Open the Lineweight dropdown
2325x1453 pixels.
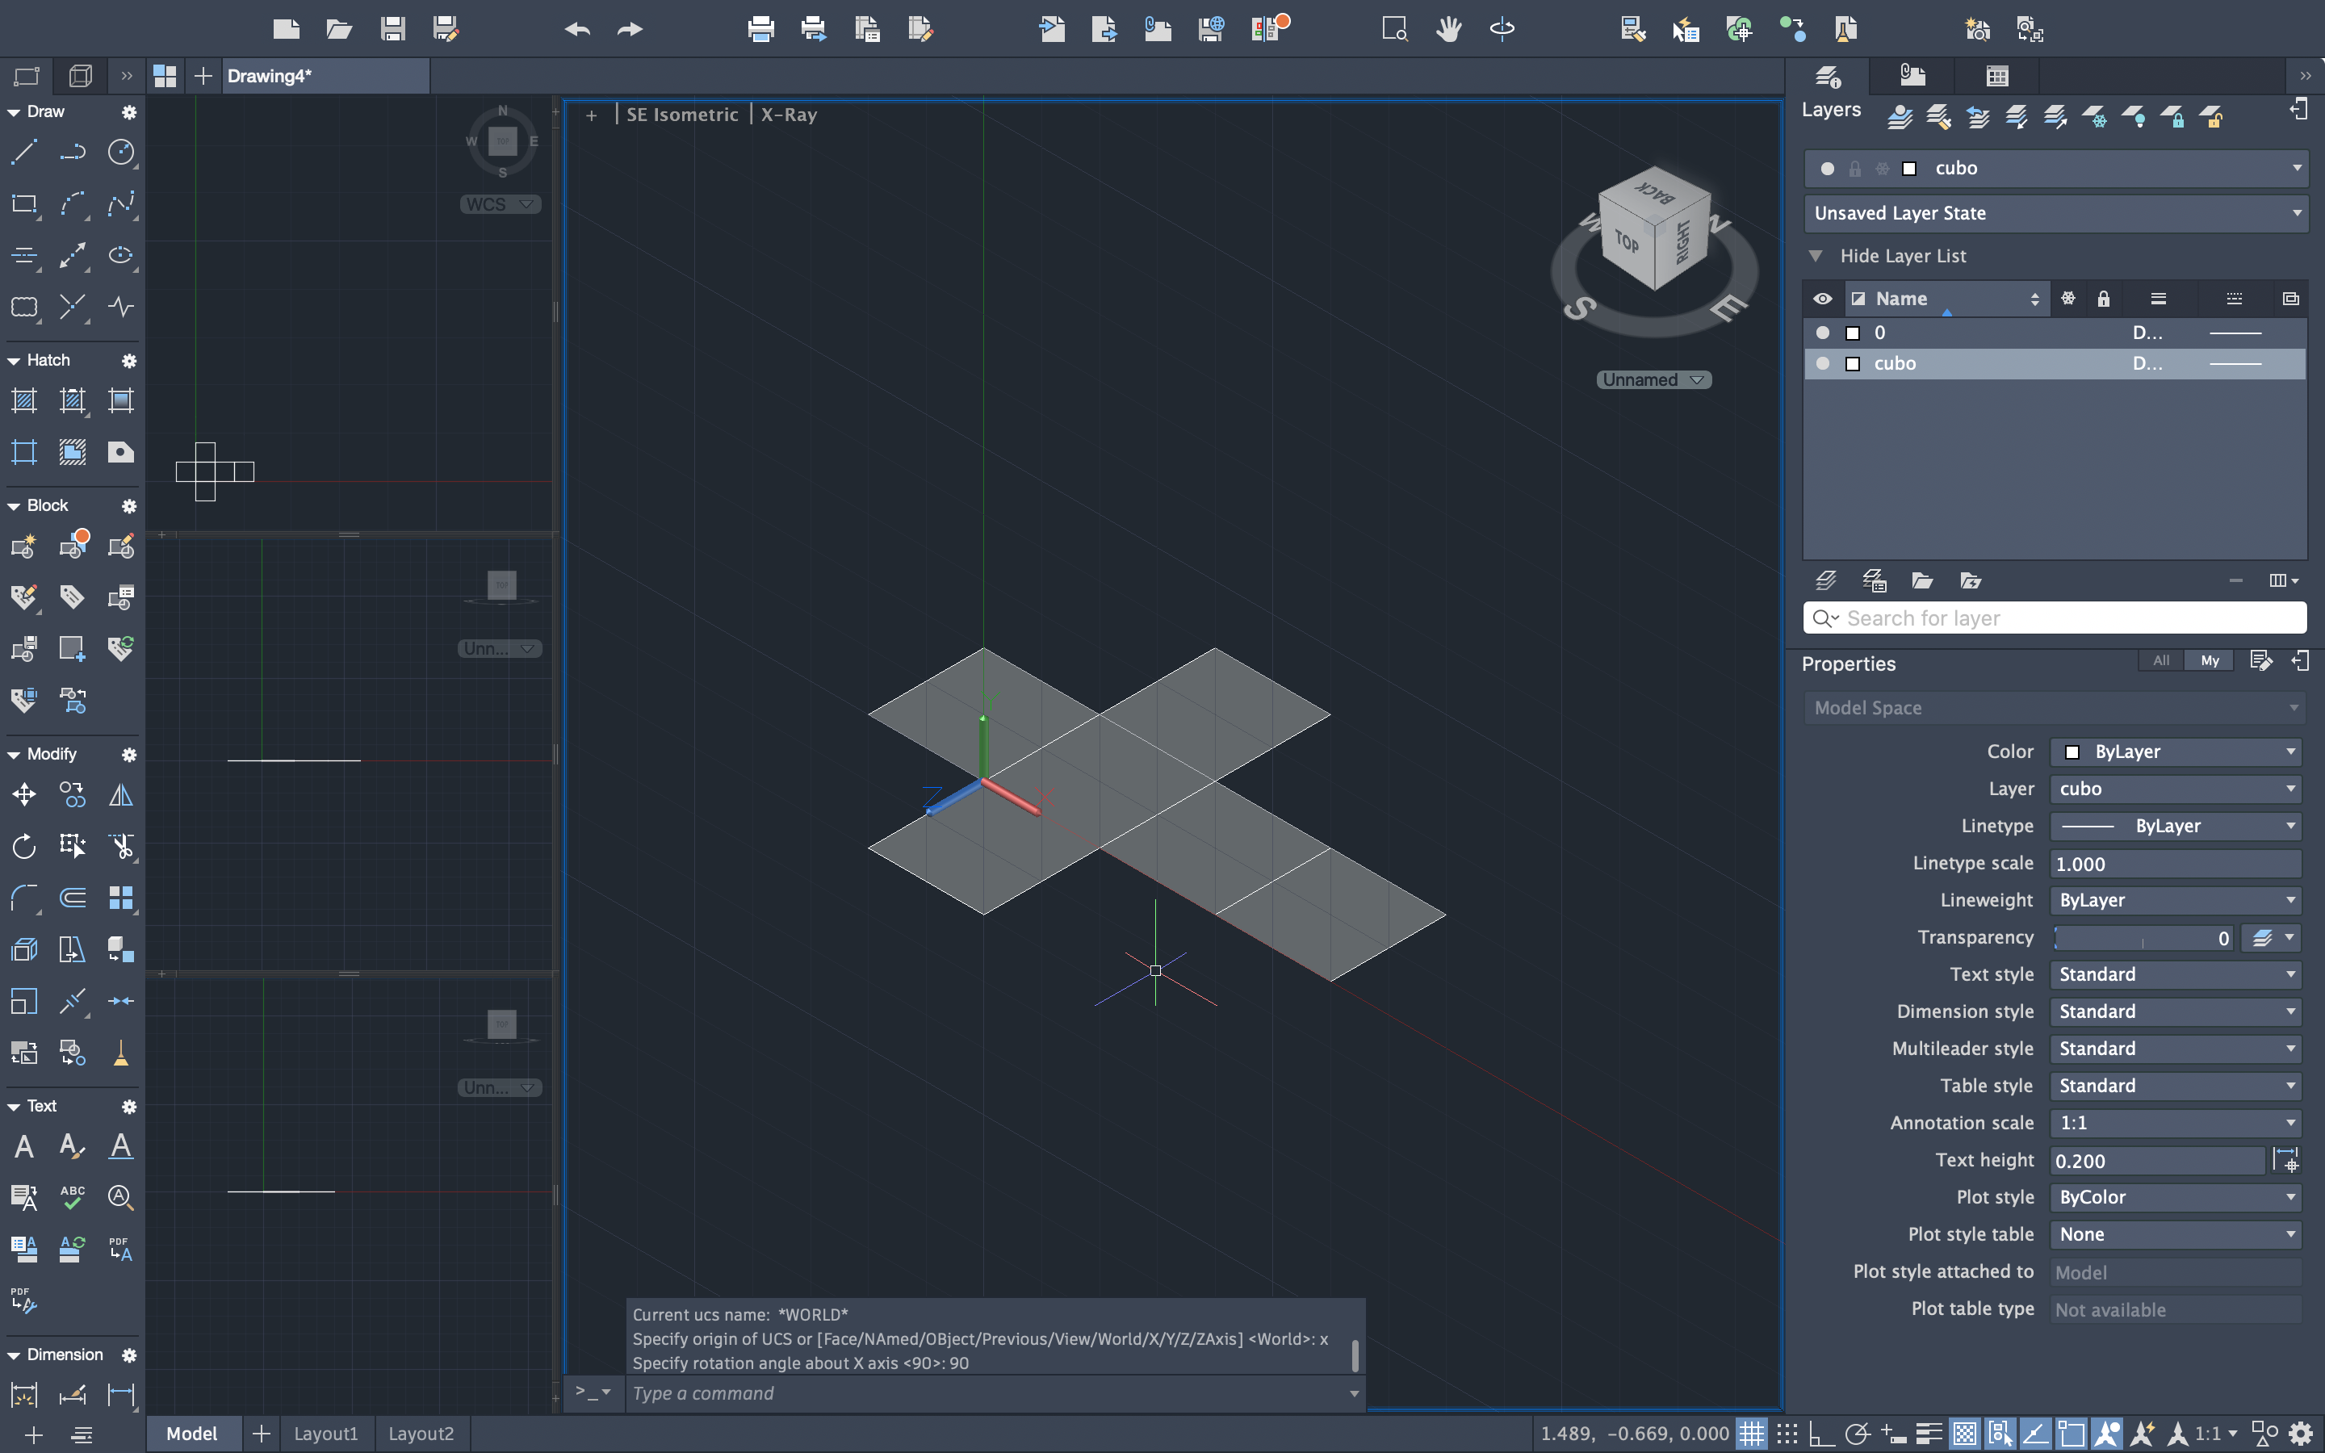point(2175,900)
